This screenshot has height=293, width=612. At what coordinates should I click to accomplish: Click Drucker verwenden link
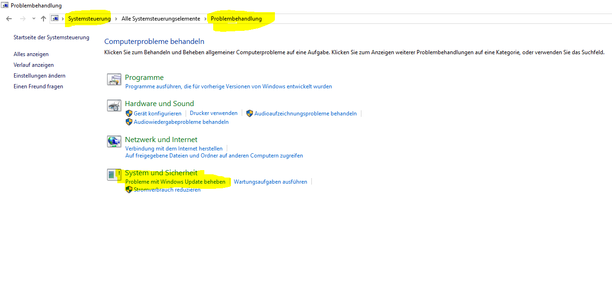point(214,113)
